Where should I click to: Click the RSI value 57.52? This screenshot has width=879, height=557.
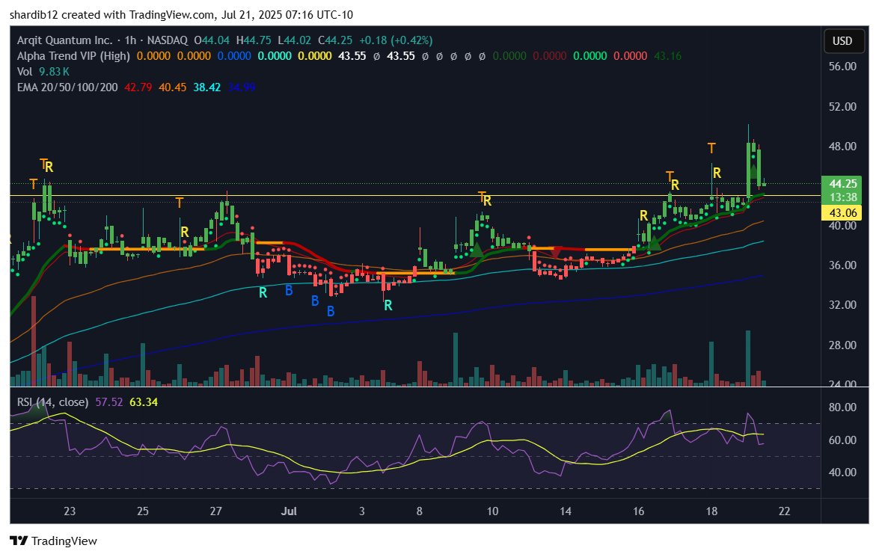click(109, 402)
